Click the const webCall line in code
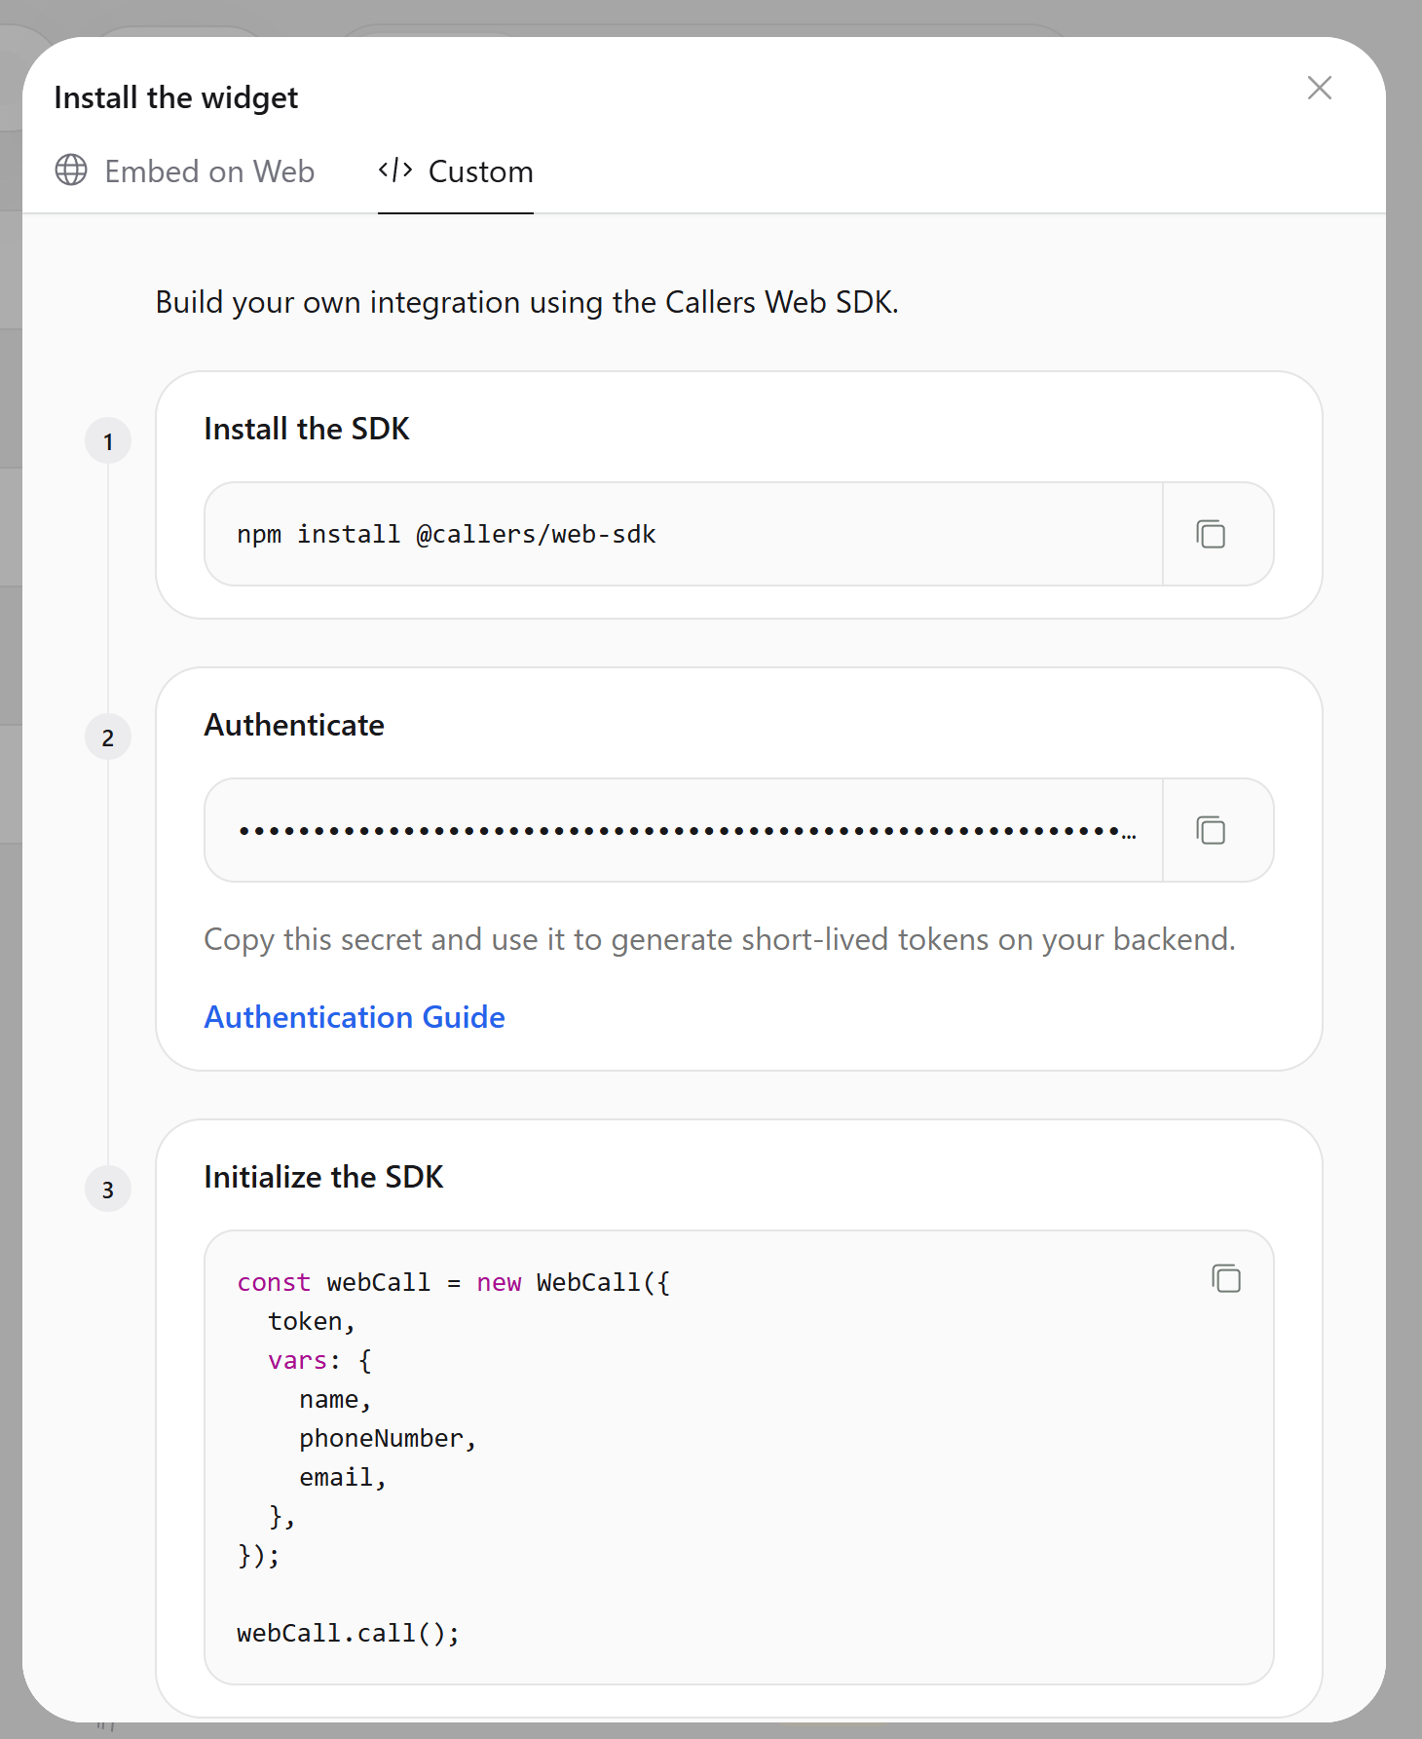The height and width of the screenshot is (1739, 1422). 454,1282
